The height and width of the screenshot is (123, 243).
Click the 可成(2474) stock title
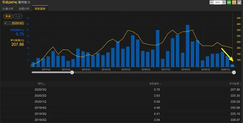(x=10, y=2)
